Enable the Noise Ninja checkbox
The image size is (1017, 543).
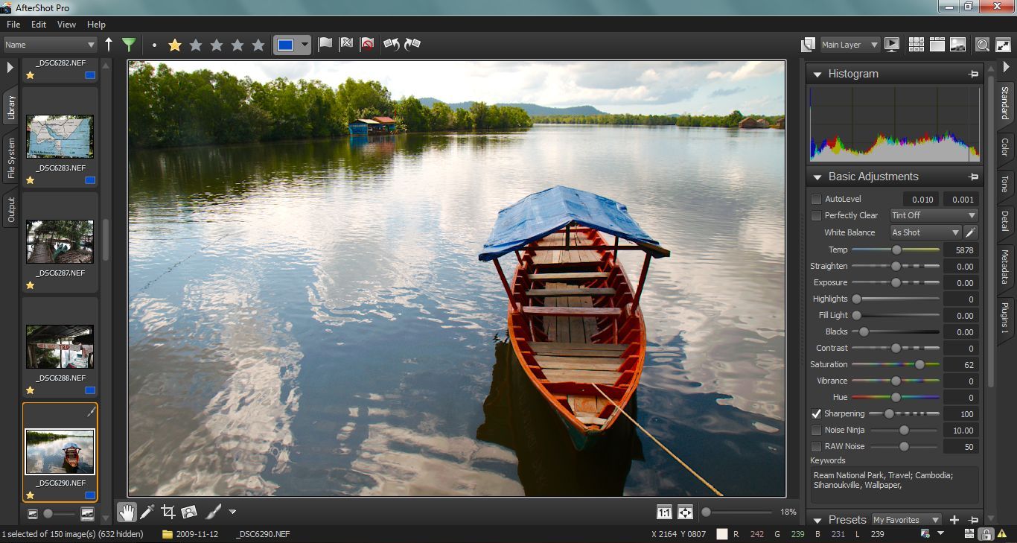tap(817, 431)
